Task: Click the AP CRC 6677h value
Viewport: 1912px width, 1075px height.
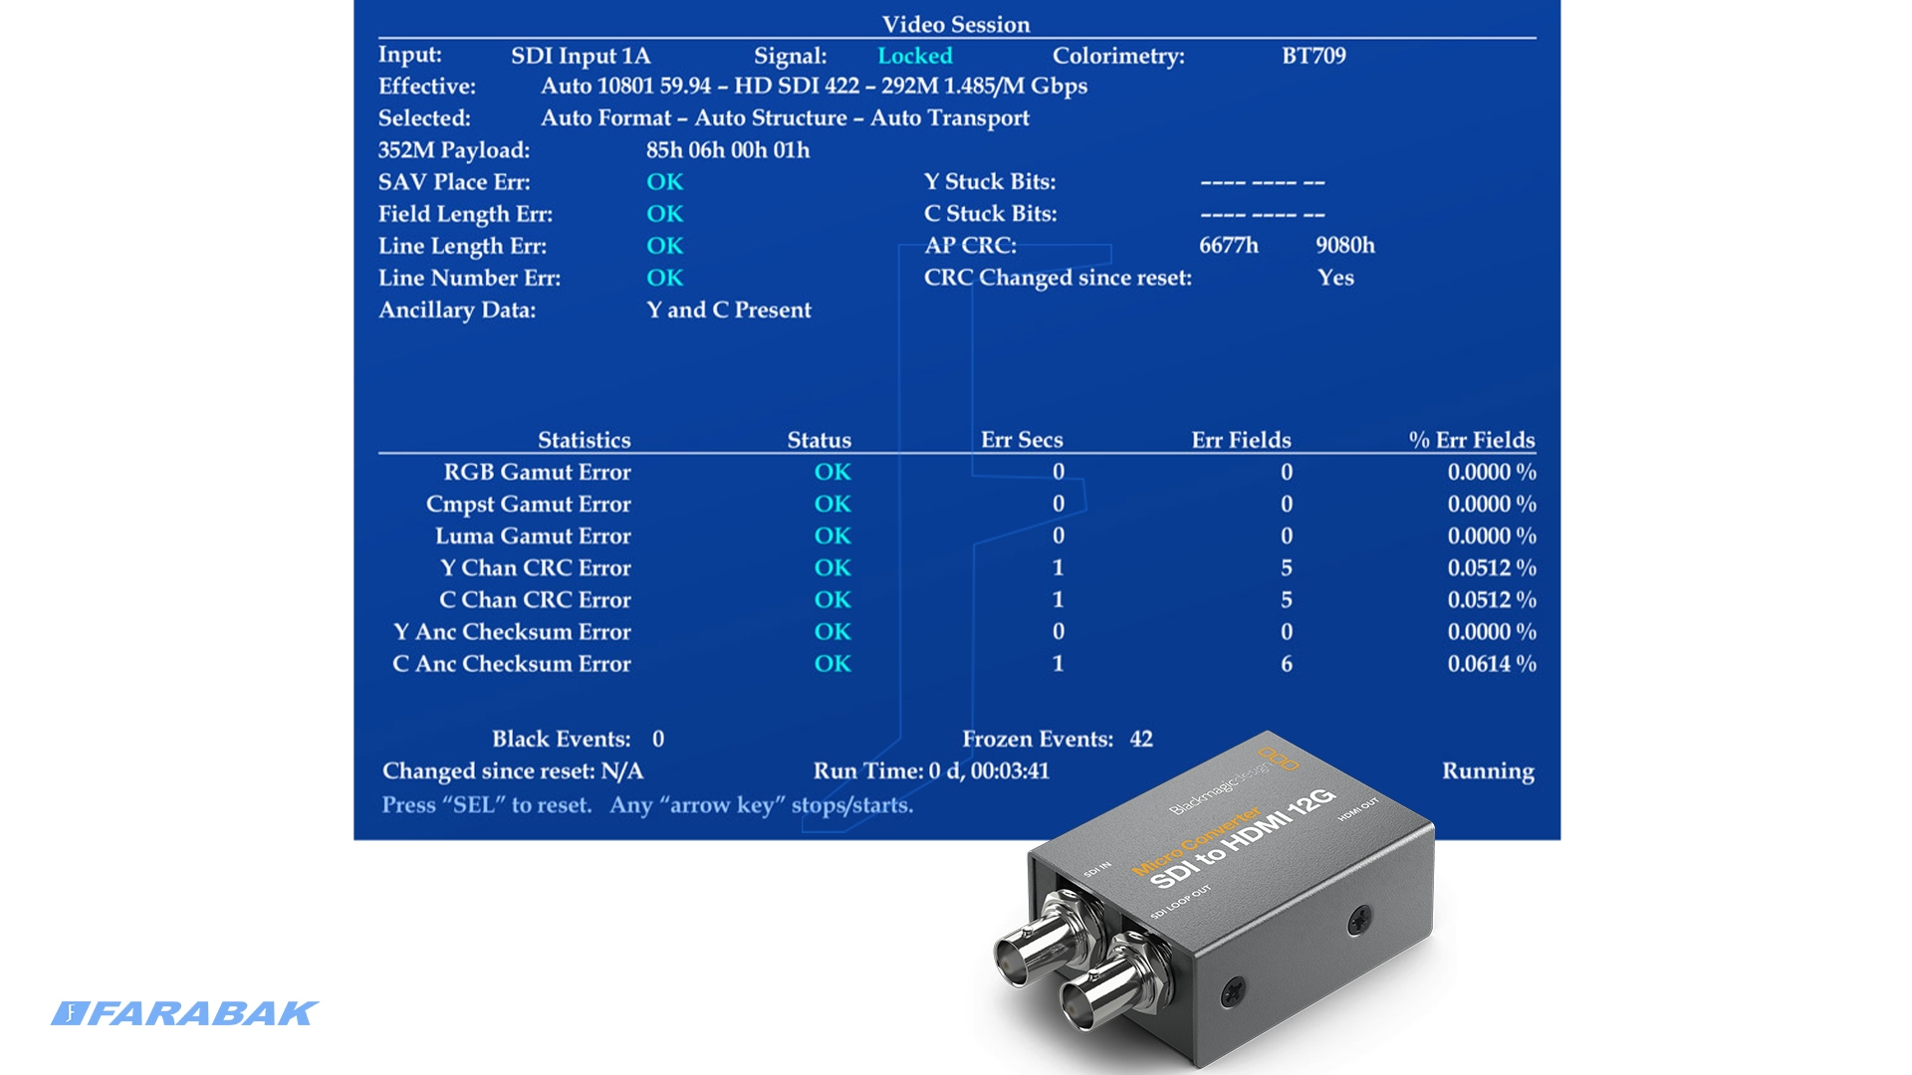Action: 1228,246
